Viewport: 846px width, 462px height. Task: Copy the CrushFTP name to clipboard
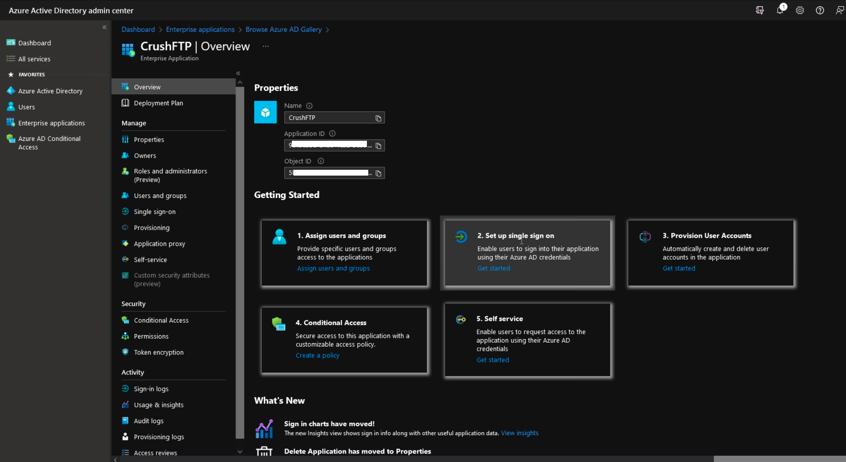[378, 118]
